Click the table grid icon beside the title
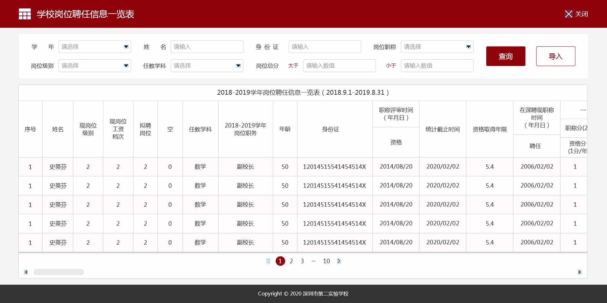This screenshot has height=303, width=607. tap(25, 14)
